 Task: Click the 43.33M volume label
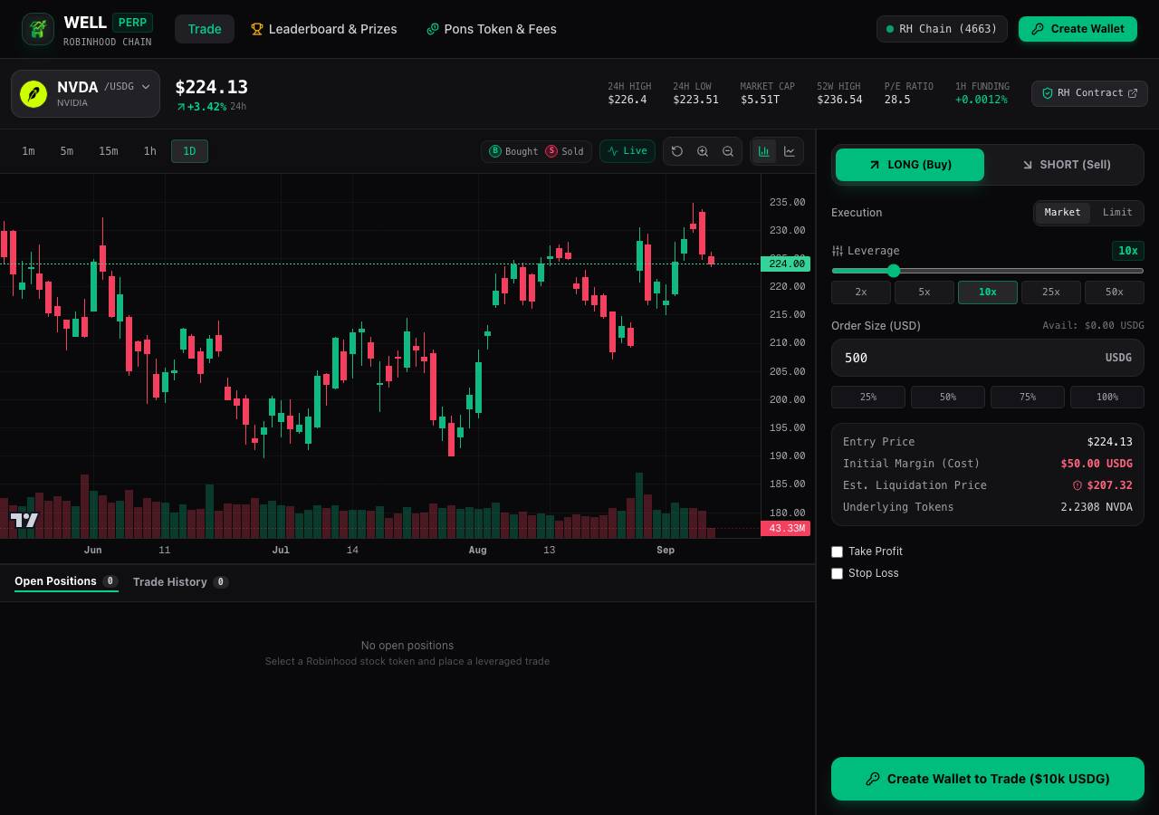[x=786, y=528]
